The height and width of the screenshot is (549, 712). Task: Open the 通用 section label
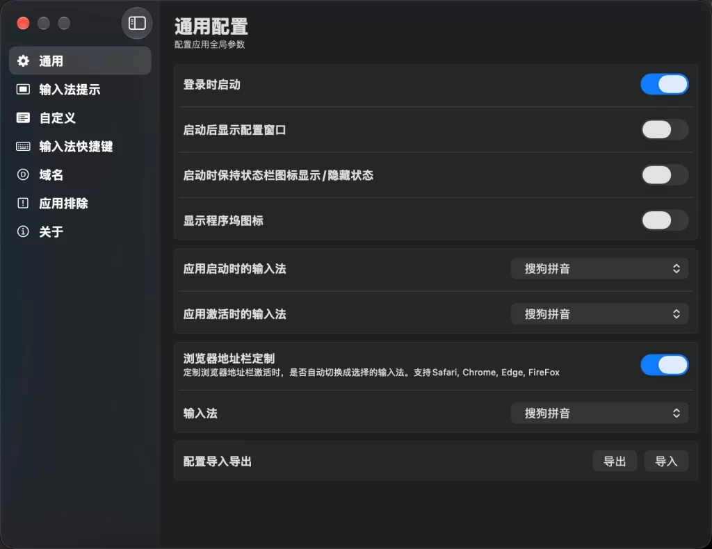tap(51, 60)
